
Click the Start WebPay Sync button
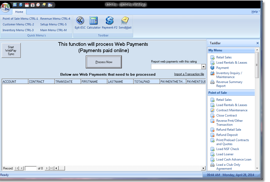[11, 51]
